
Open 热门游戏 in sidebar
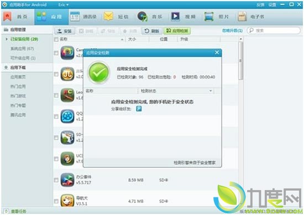pos(18,96)
